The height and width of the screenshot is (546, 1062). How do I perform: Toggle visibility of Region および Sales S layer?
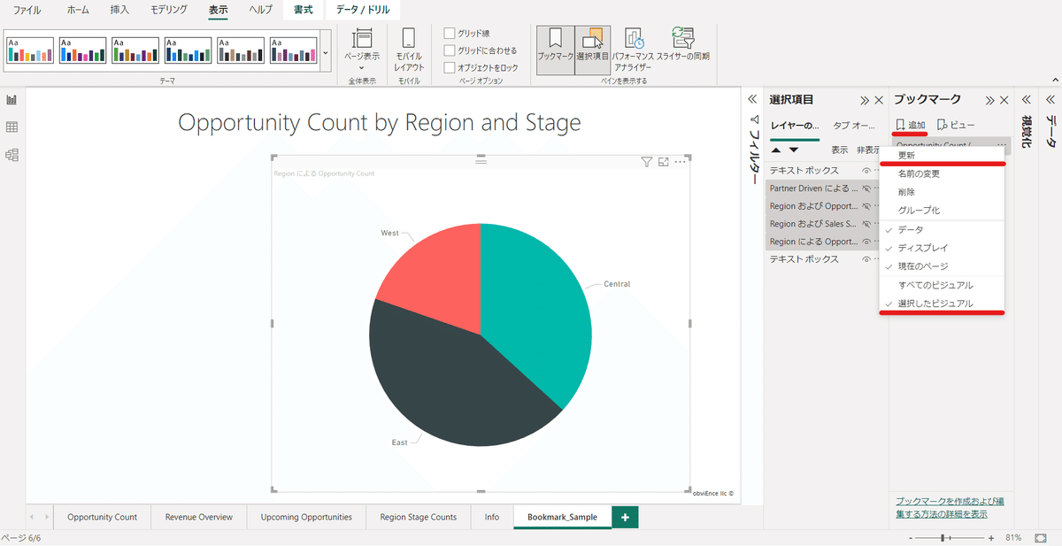click(866, 224)
